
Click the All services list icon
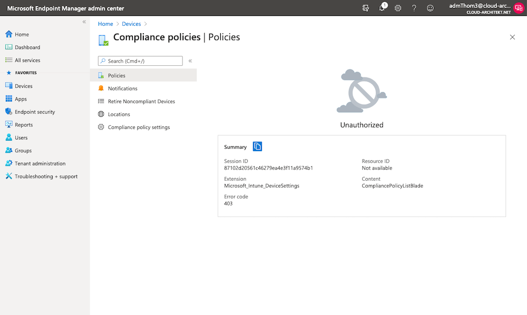[9, 60]
